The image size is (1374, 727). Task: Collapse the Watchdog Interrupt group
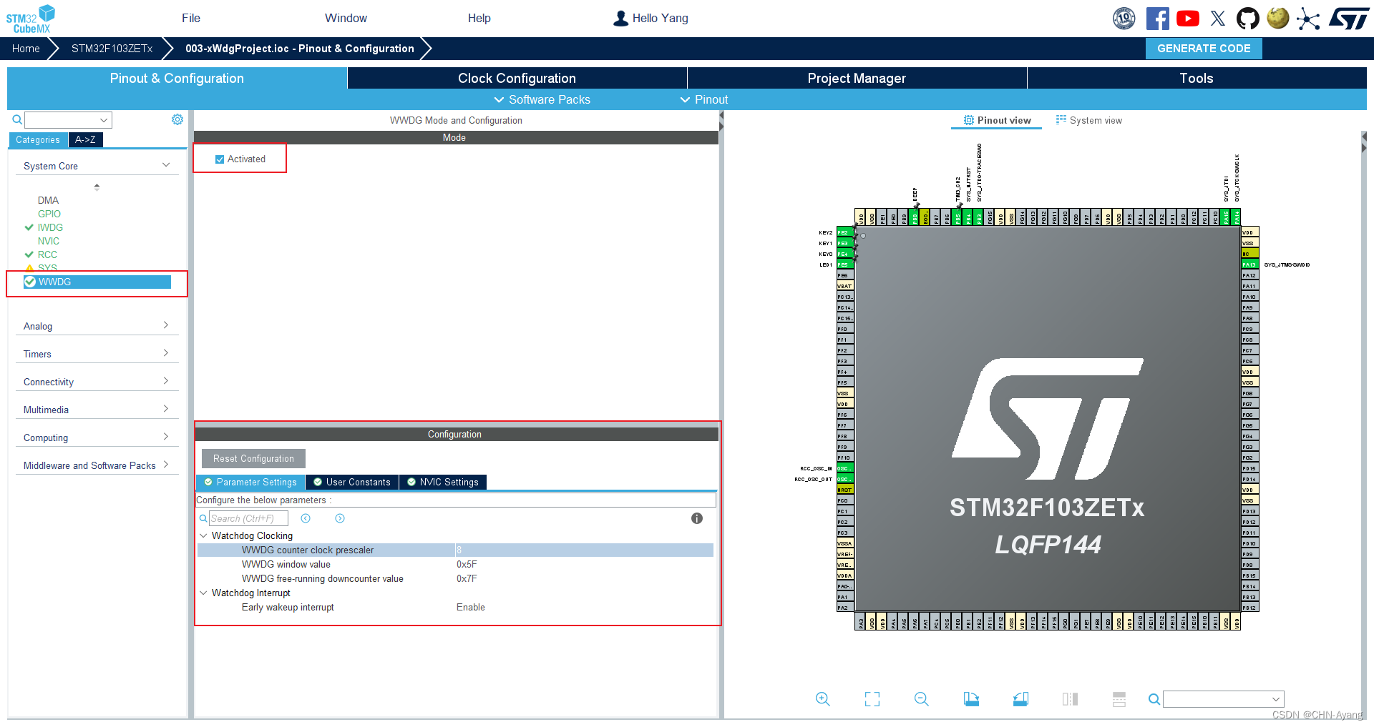(203, 593)
